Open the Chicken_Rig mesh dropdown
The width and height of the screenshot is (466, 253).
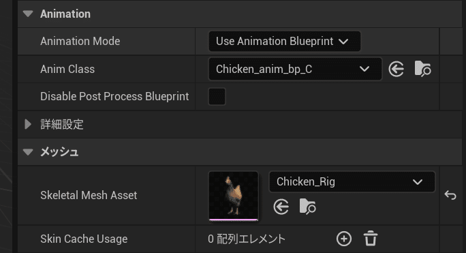[x=352, y=181]
